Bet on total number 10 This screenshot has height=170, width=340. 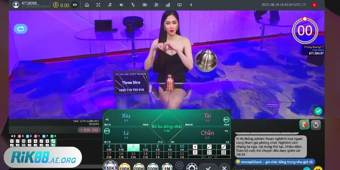[x=182, y=147]
